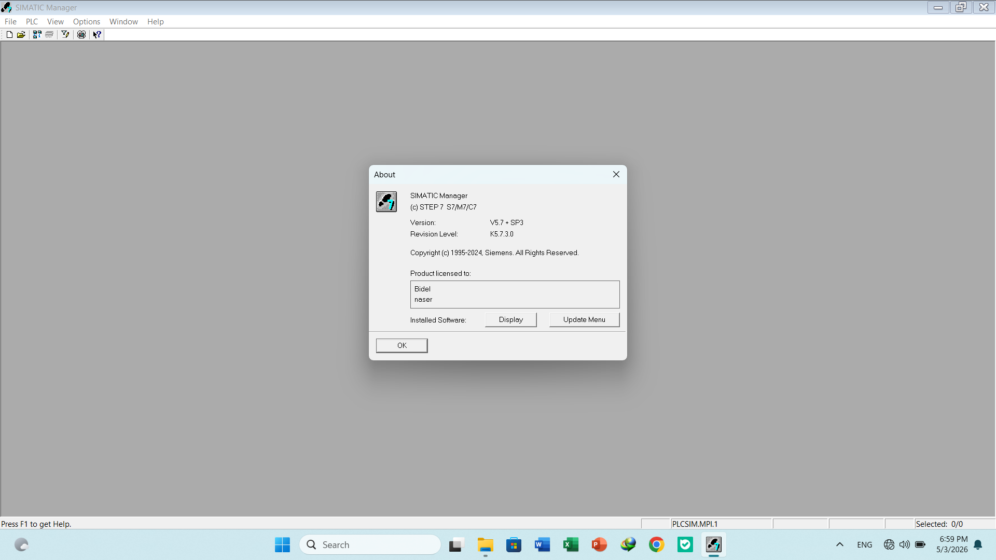The height and width of the screenshot is (560, 996).
Task: Click the filter edit toolbar icon
Action: 65,35
